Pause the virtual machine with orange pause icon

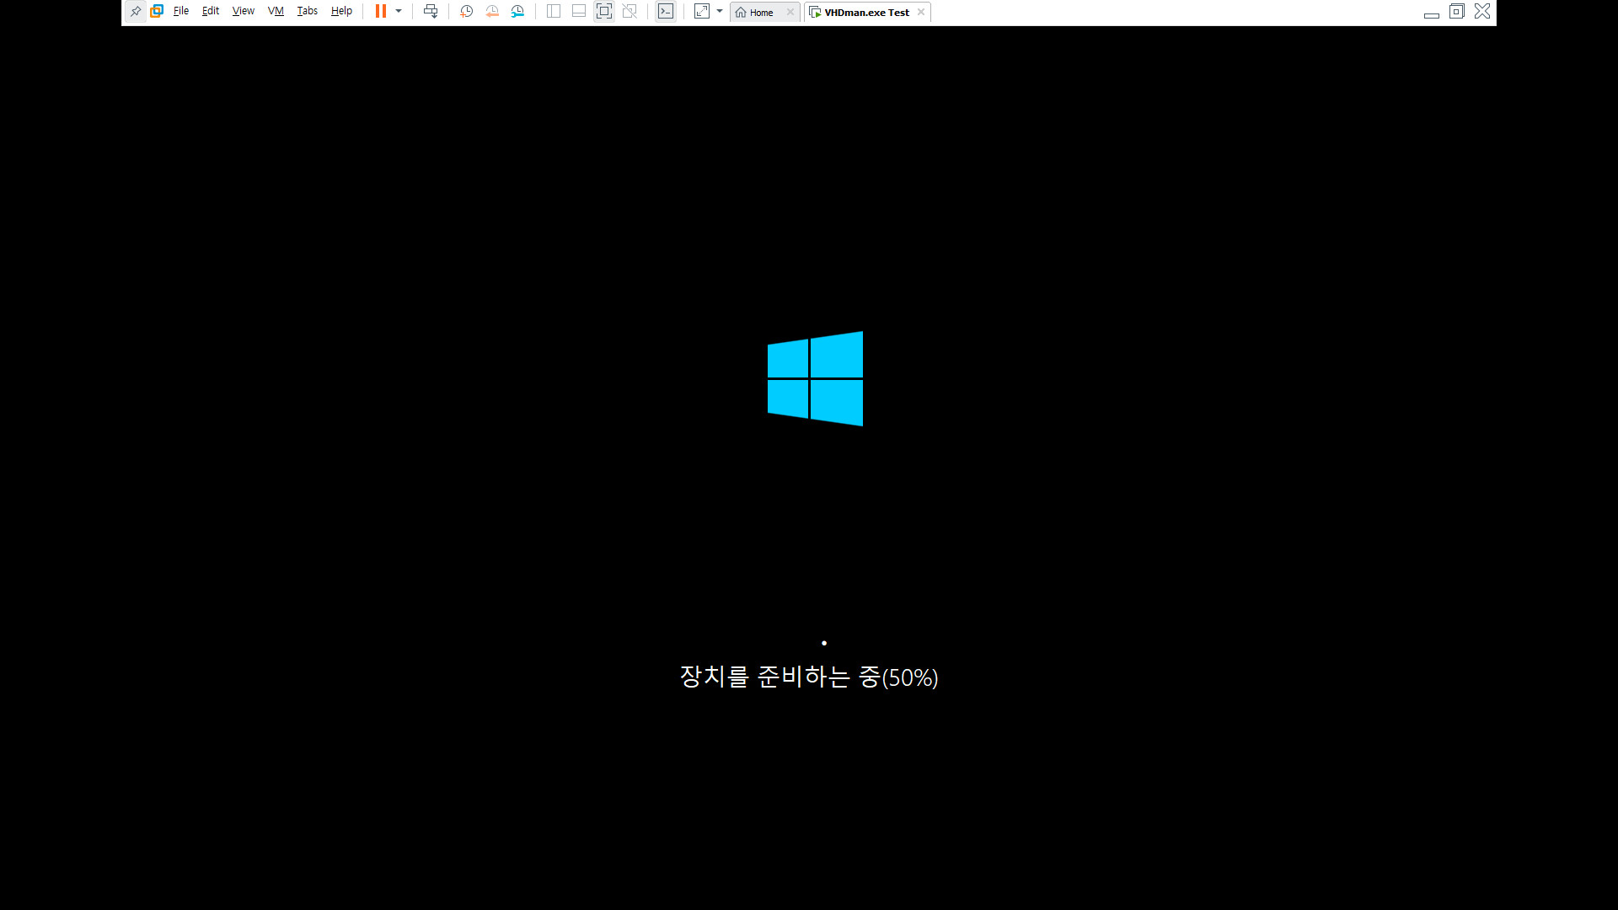pos(381,12)
